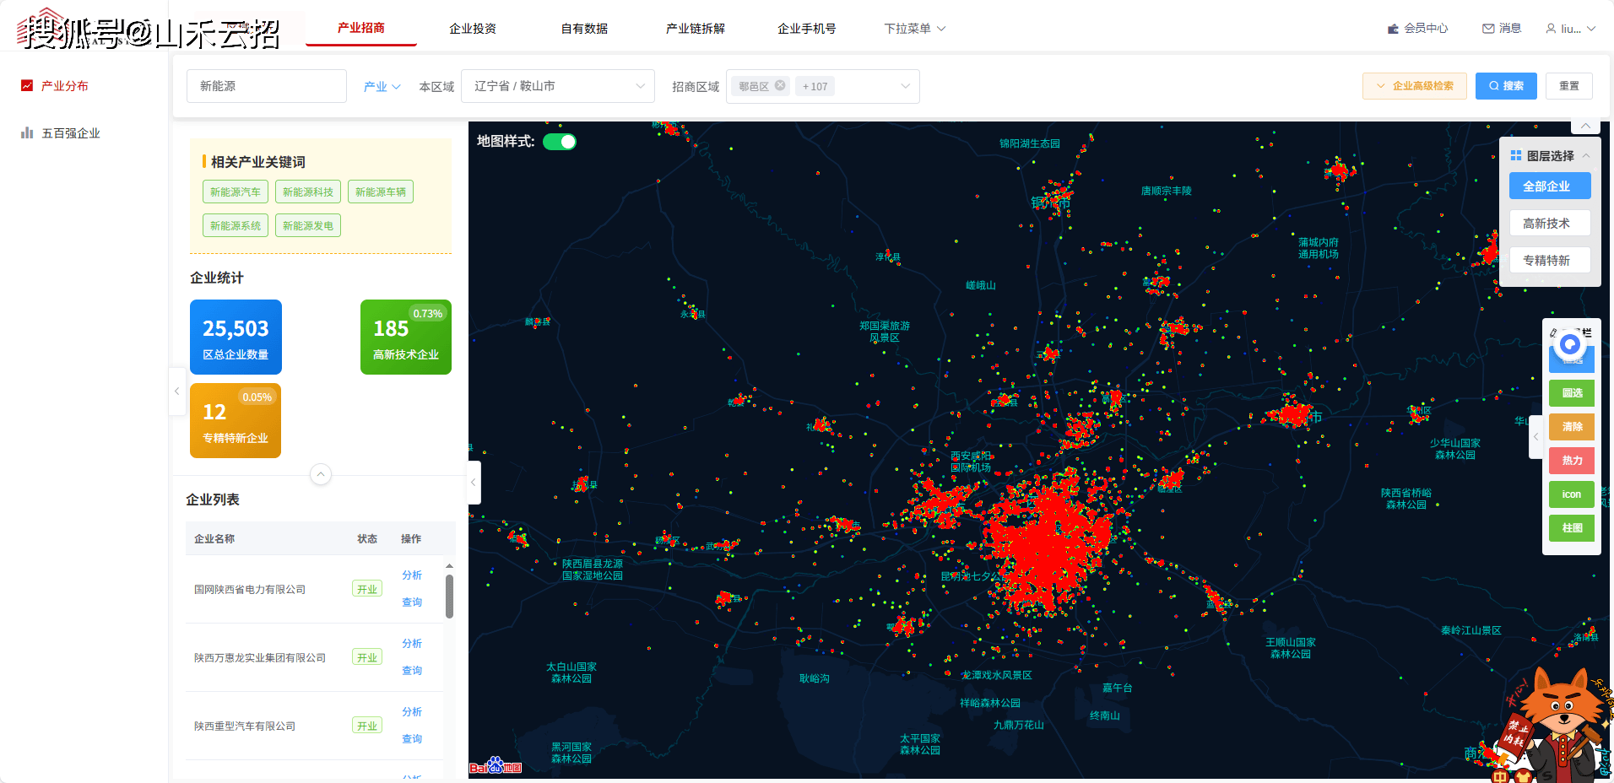
Task: Click the Baidu map logo
Action: pos(496,766)
